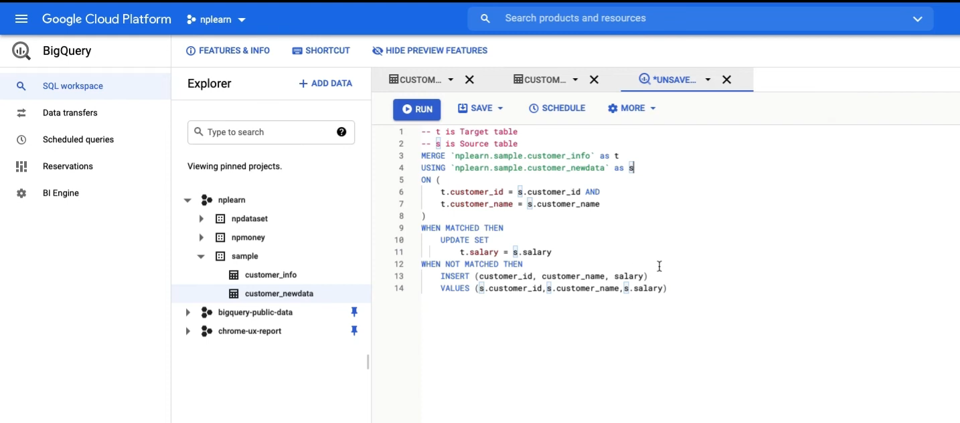The width and height of the screenshot is (960, 423).
Task: Click the Explorer panel resize handle
Action: pos(368,362)
